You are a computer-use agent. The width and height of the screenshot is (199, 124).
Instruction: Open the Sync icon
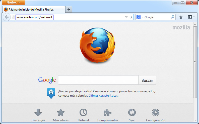pyautogui.click(x=132, y=113)
